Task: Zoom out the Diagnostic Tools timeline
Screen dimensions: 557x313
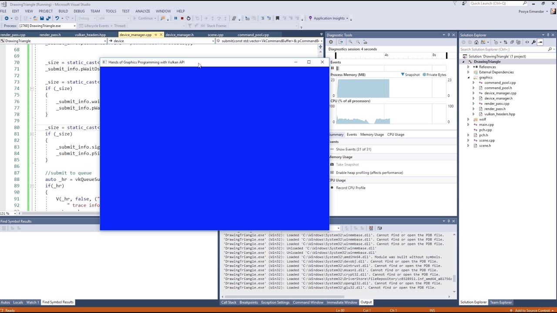Action: tap(358, 42)
